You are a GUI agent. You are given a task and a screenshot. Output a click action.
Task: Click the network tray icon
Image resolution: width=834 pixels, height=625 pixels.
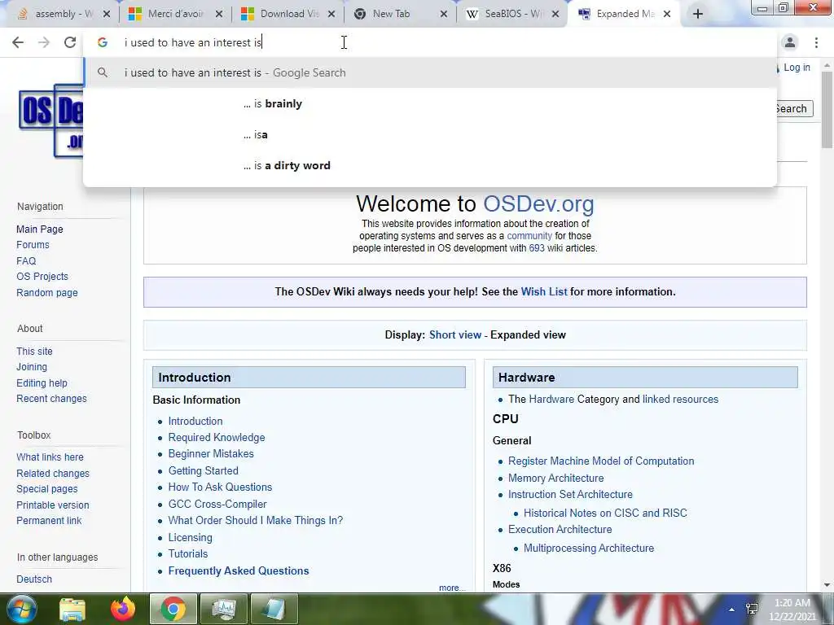click(x=752, y=609)
